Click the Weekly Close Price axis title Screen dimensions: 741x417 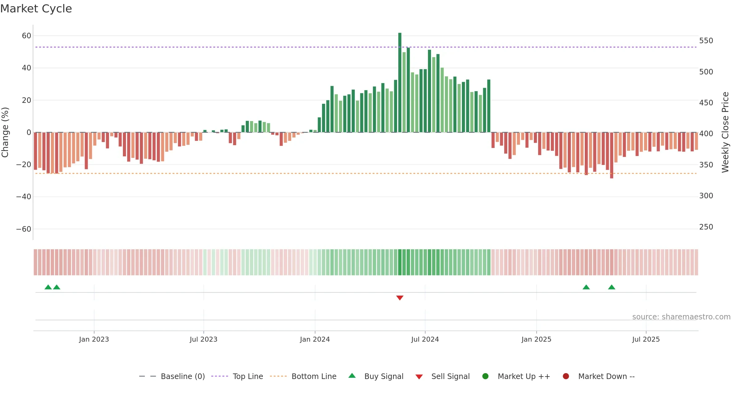click(x=725, y=132)
